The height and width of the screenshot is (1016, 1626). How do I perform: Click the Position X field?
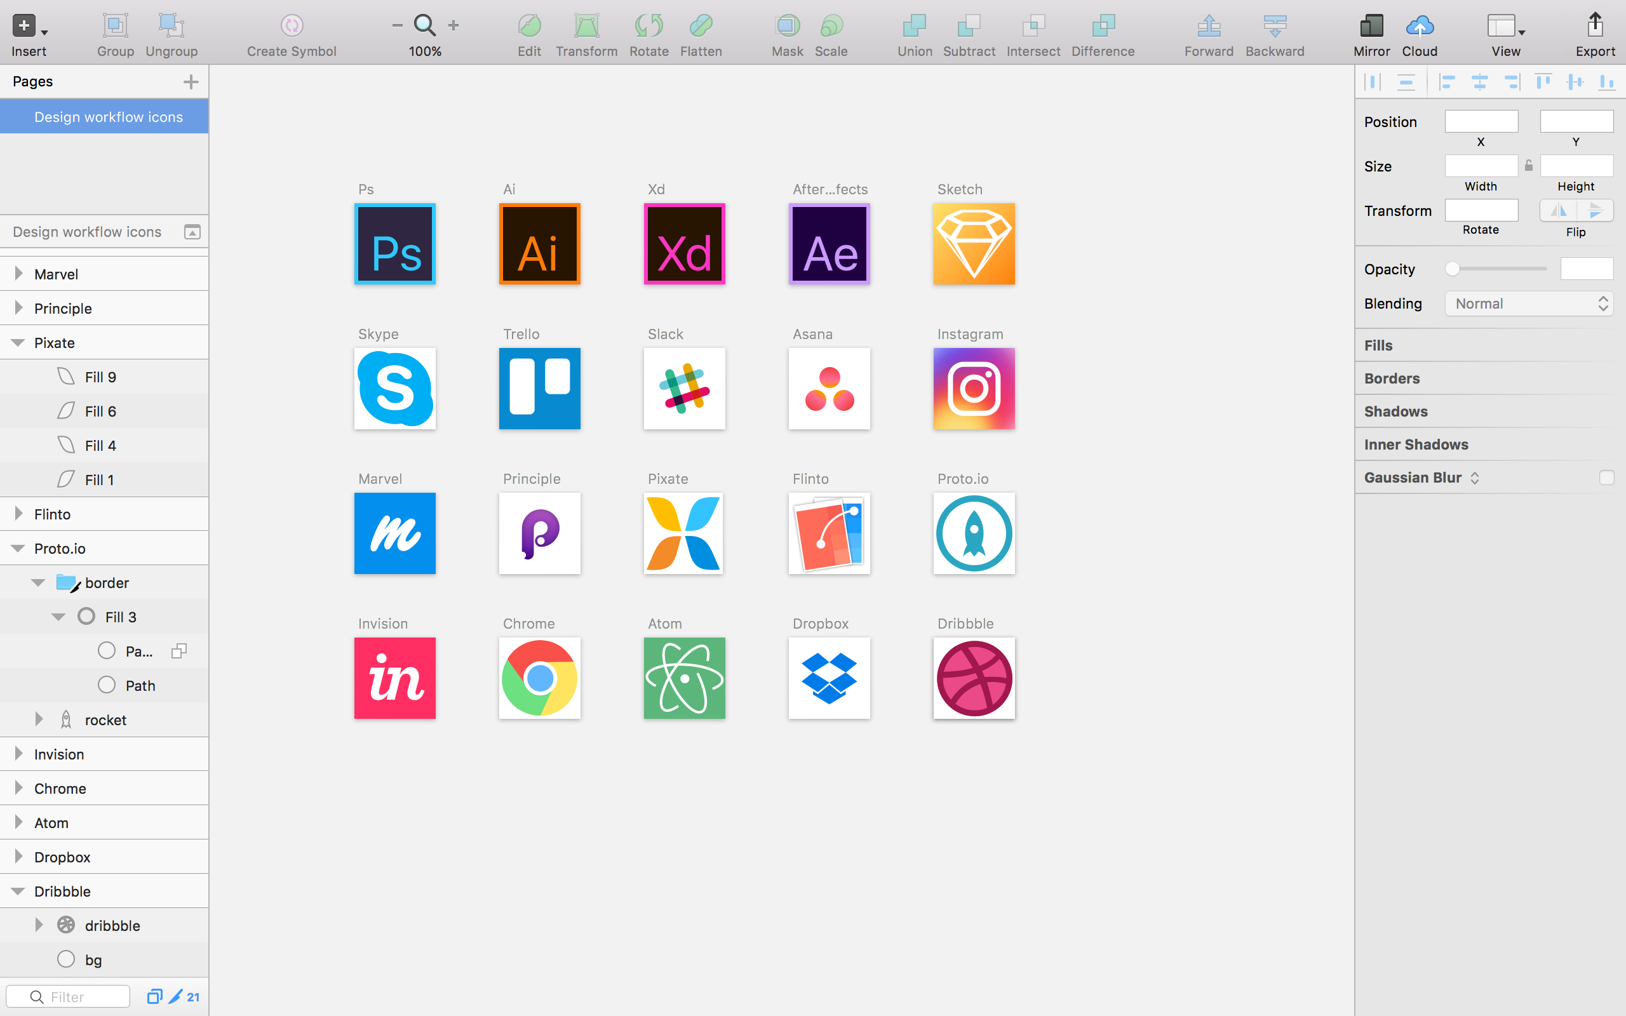click(x=1481, y=122)
